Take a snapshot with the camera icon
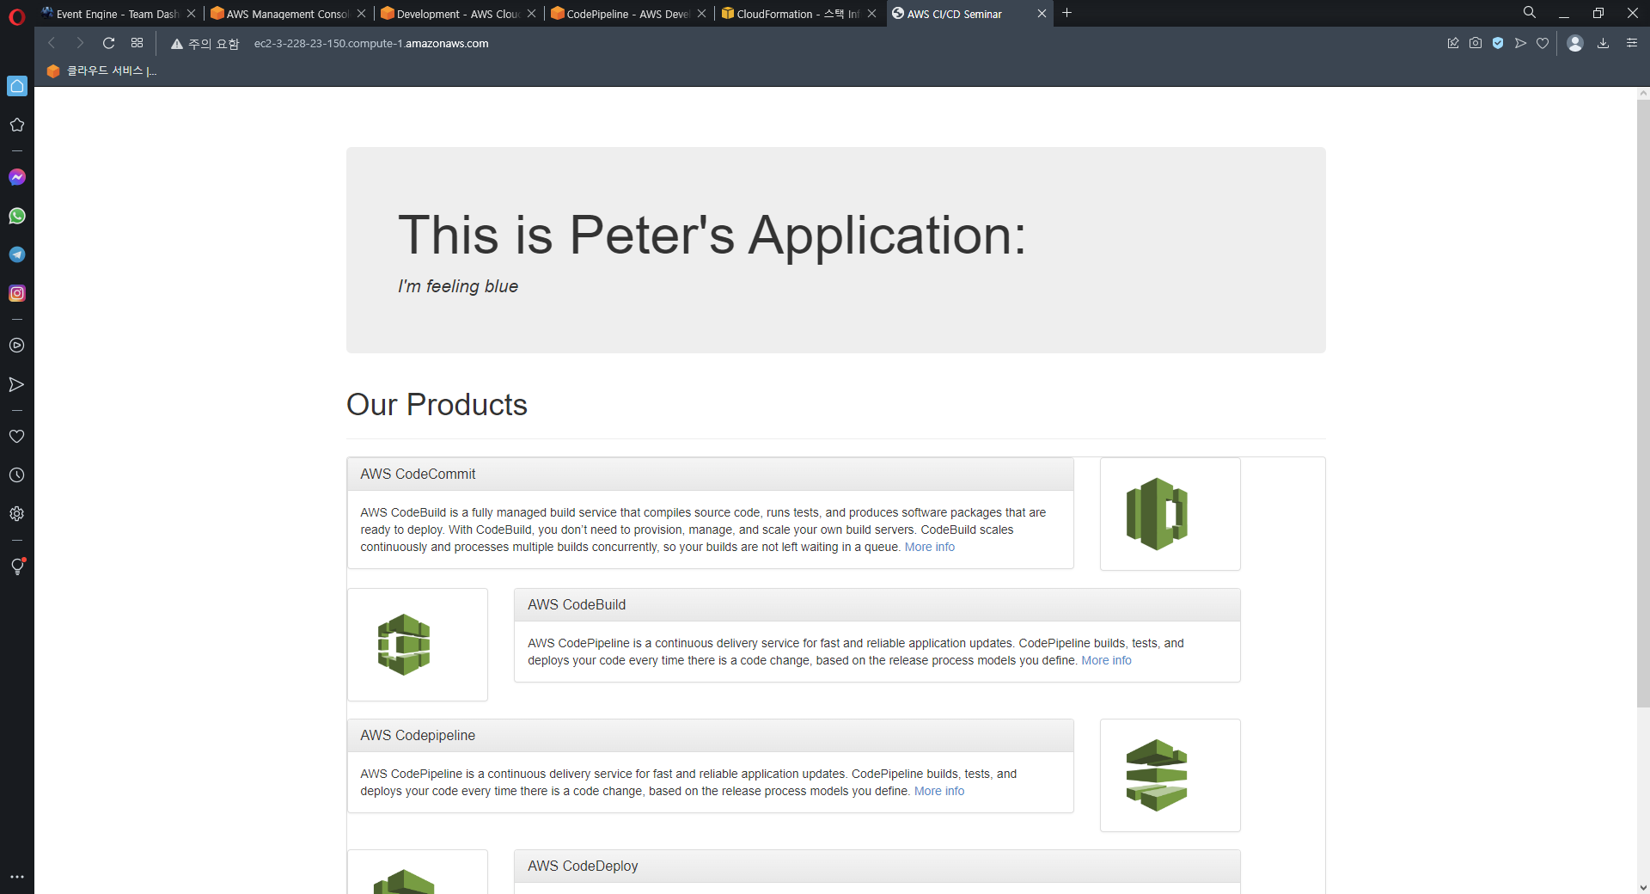The image size is (1650, 894). click(1476, 43)
